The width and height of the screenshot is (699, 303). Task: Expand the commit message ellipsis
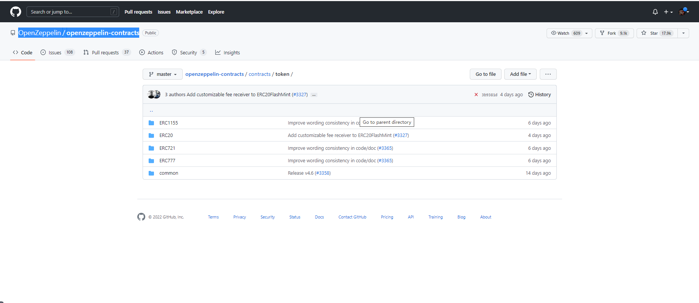[314, 95]
